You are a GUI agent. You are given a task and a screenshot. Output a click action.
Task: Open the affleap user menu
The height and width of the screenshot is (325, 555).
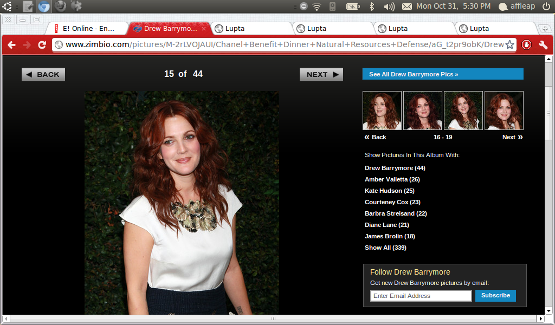(517, 6)
